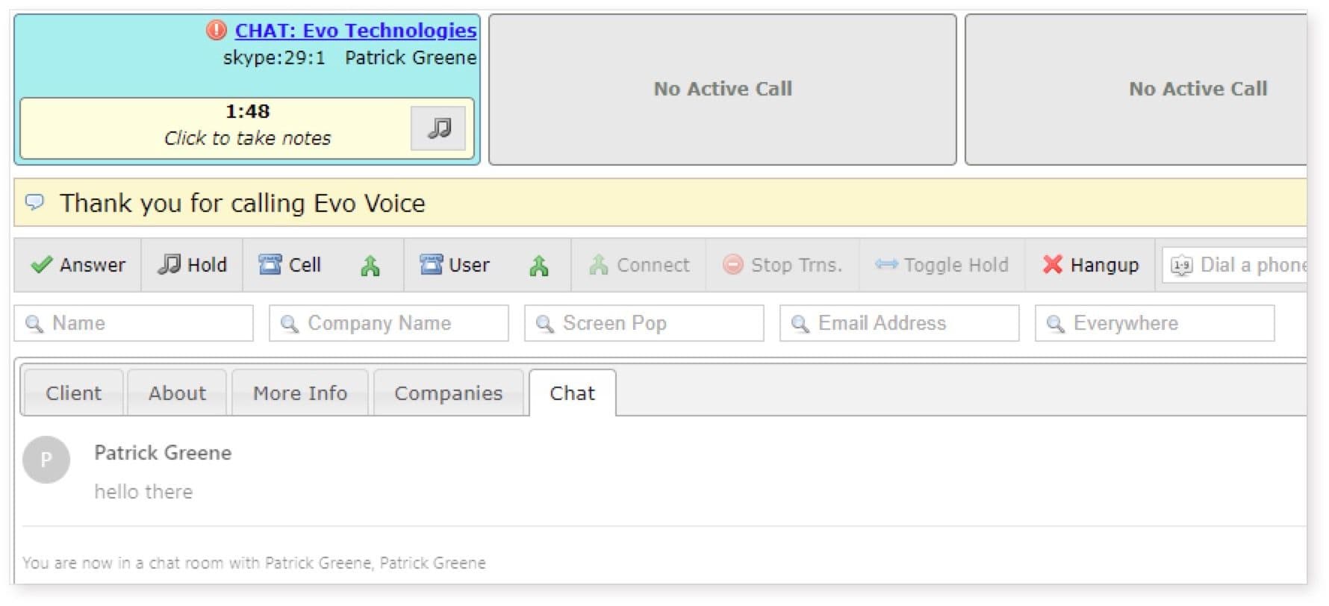This screenshot has height=606, width=1329.
Task: Click the skype:29:1 caller ID text
Action: [x=274, y=58]
